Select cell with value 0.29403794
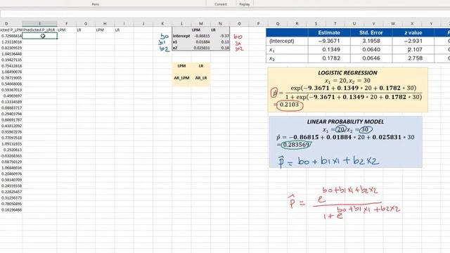This screenshot has width=450, height=253. pos(11,114)
